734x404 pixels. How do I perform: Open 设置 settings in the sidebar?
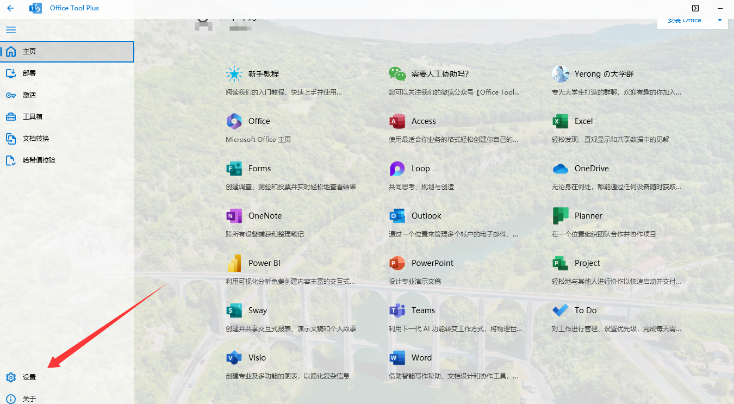click(x=67, y=377)
